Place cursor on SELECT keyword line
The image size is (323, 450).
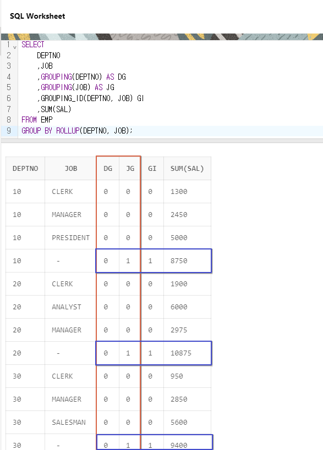pyautogui.click(x=33, y=45)
